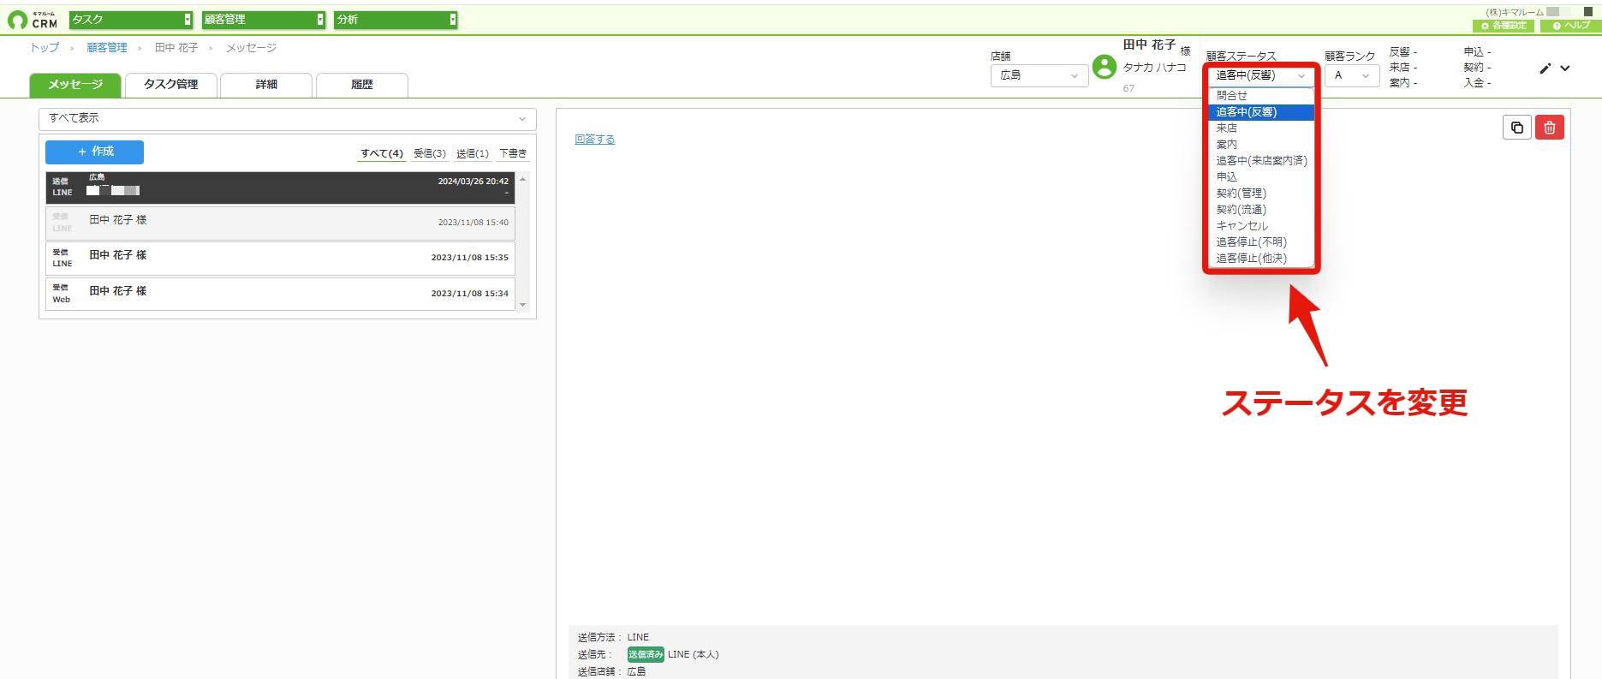Expand the customer header chevron

coord(1565,68)
